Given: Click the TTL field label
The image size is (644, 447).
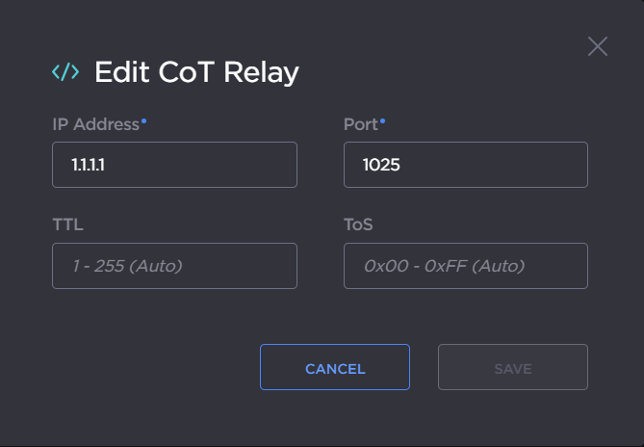Looking at the screenshot, I should point(67,225).
